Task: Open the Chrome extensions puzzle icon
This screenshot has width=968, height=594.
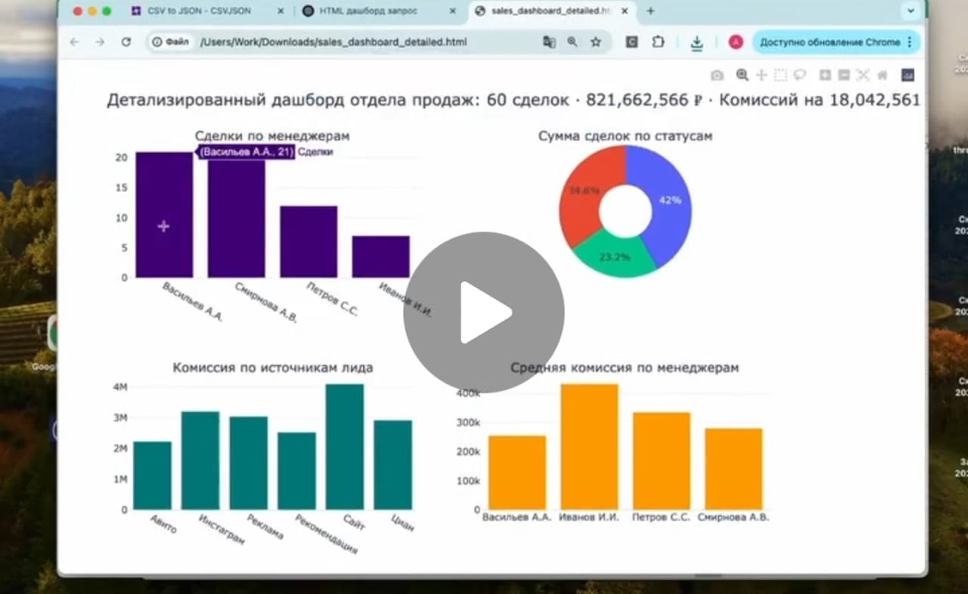Action: 658,42
